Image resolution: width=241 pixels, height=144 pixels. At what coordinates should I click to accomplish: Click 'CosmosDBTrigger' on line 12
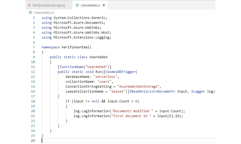click(120, 72)
